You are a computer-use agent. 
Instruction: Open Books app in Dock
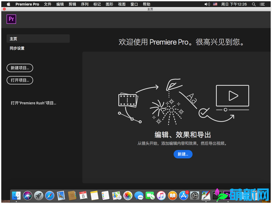(x=172, y=196)
